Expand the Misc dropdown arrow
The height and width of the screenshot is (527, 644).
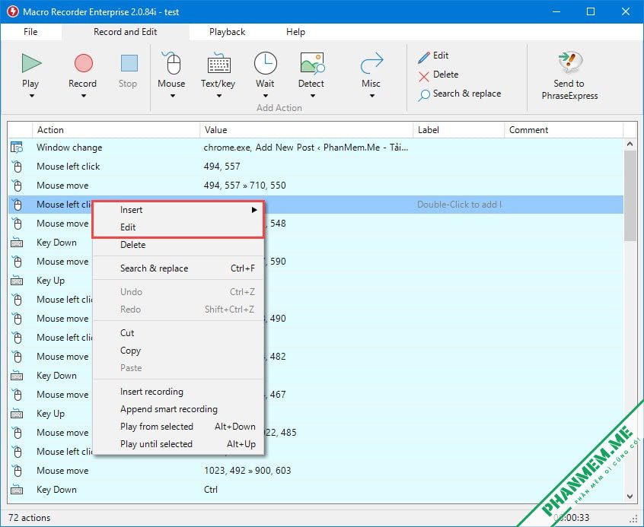[x=371, y=96]
